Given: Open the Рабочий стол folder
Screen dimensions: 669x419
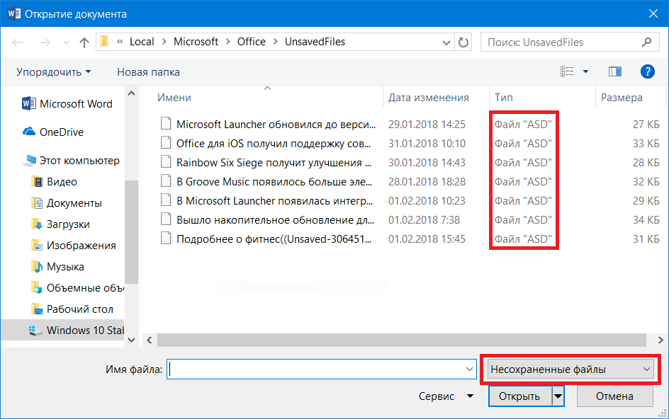Looking at the screenshot, I should click(x=72, y=309).
